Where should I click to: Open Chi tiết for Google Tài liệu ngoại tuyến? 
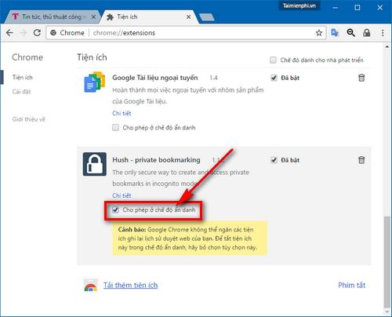[122, 113]
